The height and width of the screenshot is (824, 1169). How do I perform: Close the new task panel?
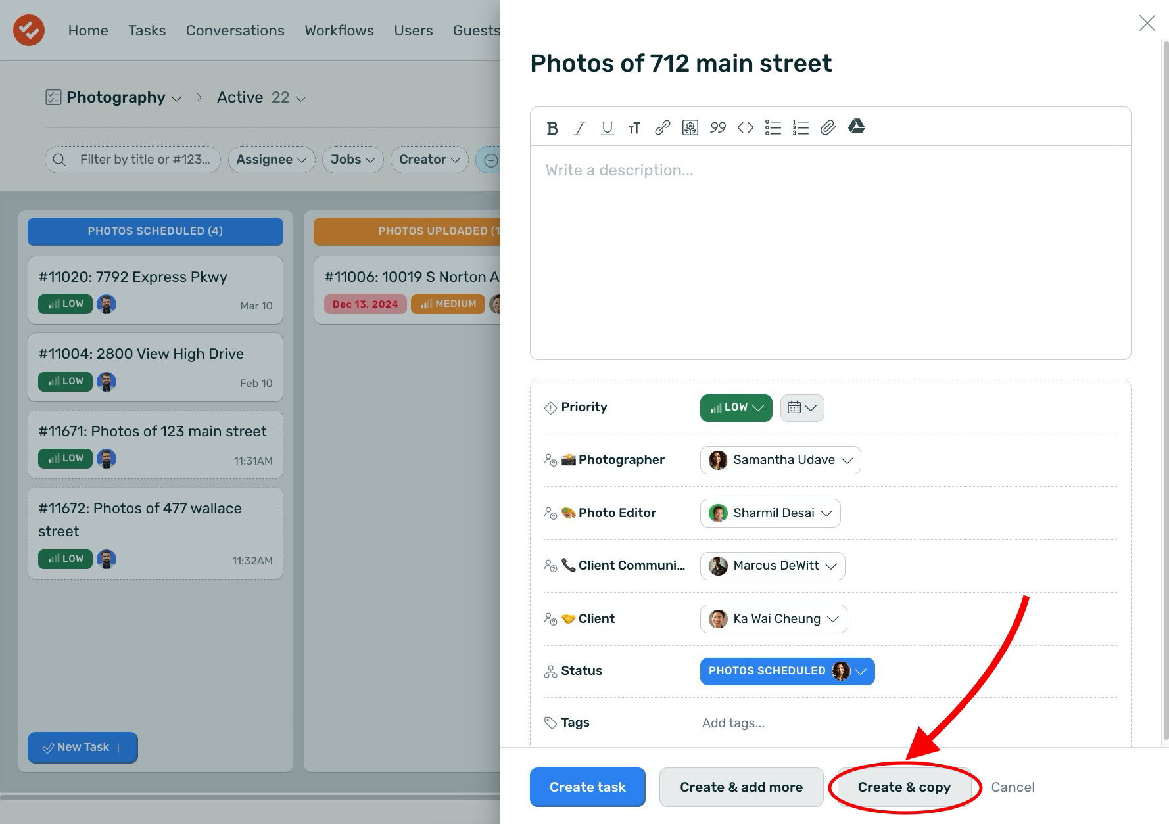click(1147, 23)
